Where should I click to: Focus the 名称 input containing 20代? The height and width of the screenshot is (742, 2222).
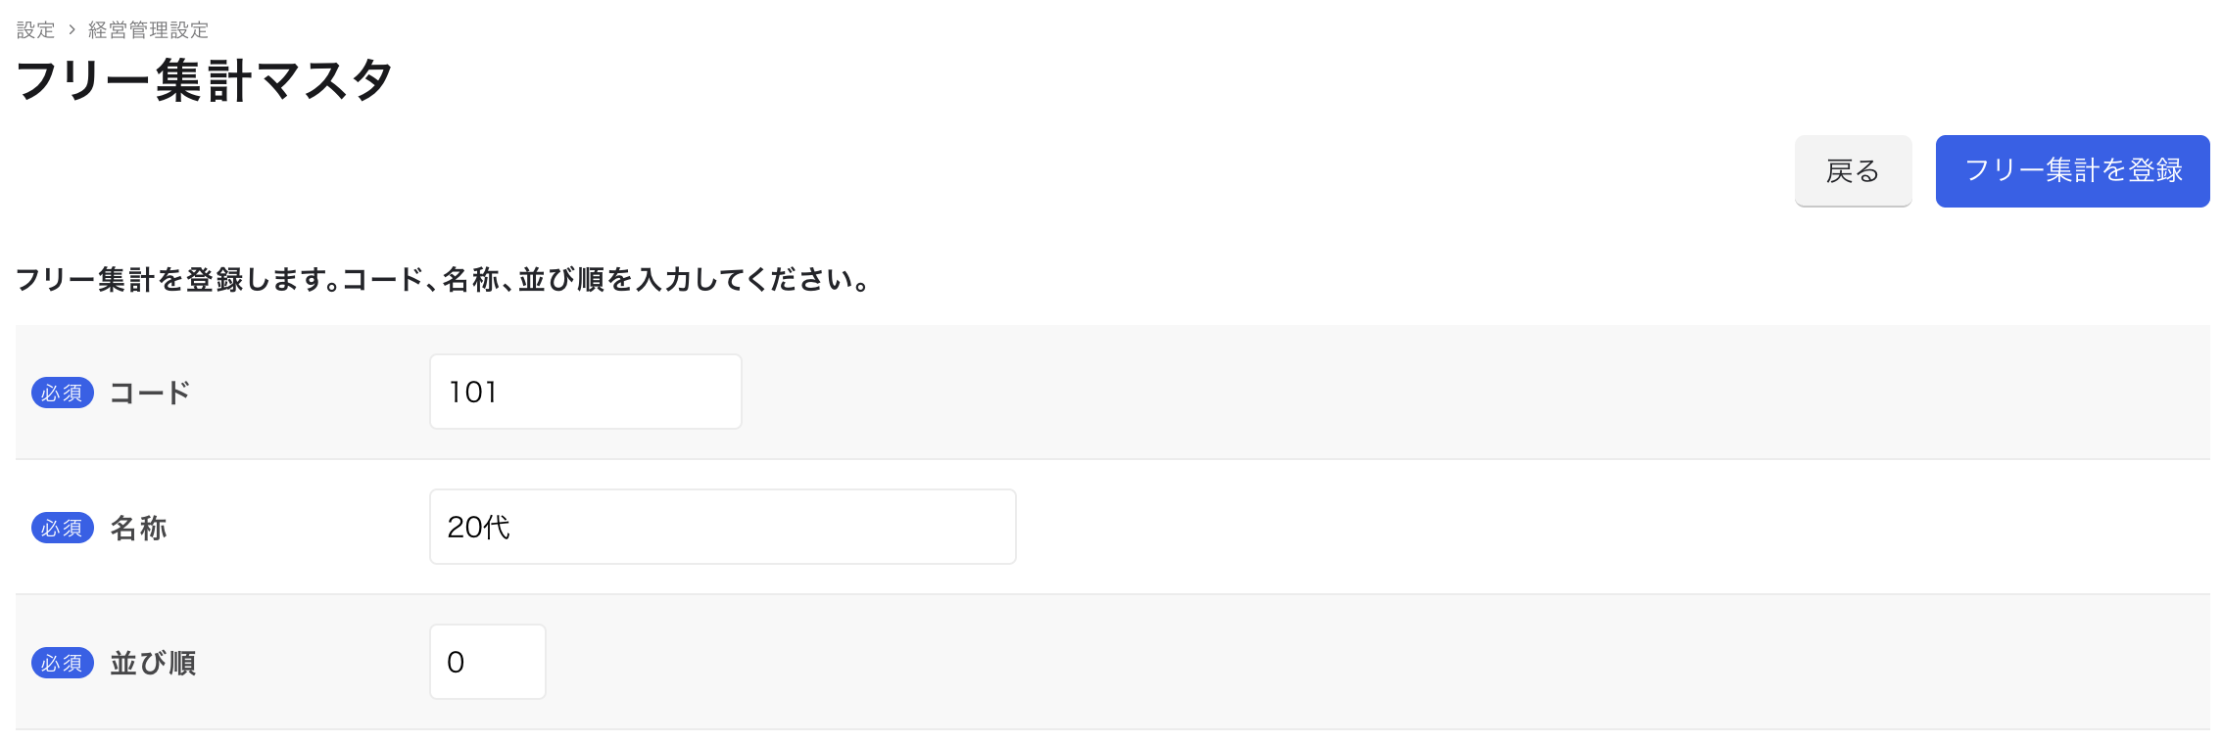pyautogui.click(x=722, y=527)
